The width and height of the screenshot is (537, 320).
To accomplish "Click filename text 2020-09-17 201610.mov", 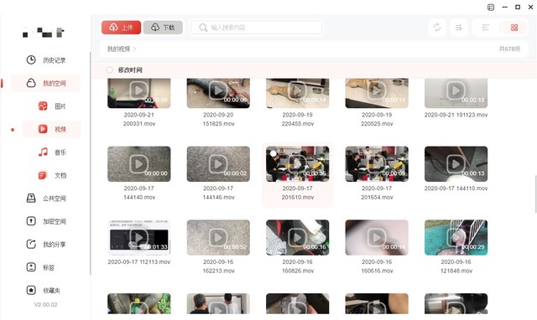I will [x=298, y=193].
